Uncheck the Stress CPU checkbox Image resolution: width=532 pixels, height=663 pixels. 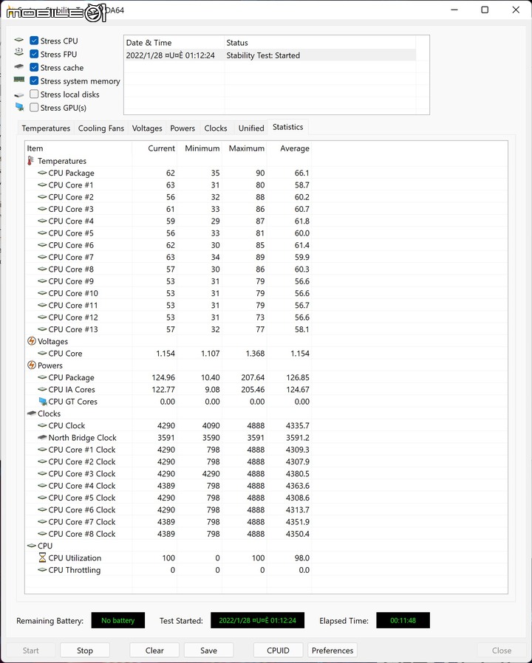pos(34,41)
